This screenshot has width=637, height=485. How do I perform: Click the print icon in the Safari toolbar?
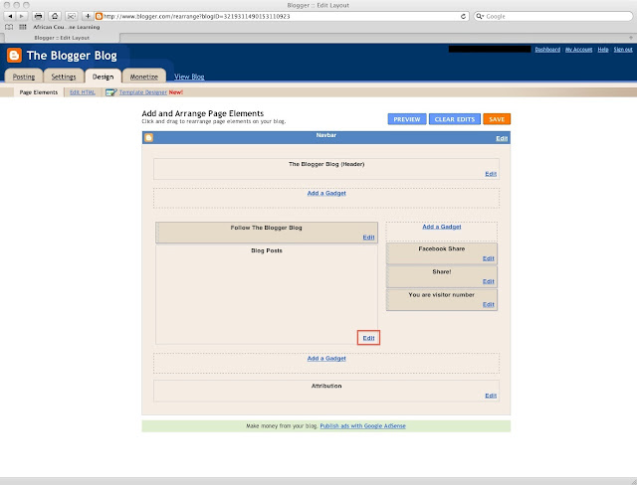coord(38,16)
